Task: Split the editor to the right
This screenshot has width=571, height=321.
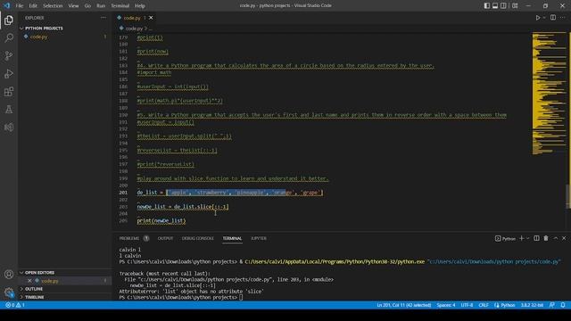Action: (553, 18)
